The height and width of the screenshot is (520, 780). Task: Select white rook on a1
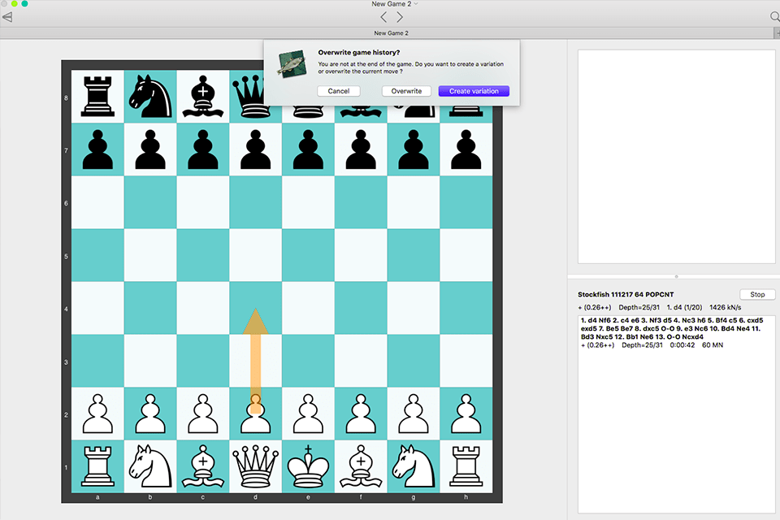[97, 466]
